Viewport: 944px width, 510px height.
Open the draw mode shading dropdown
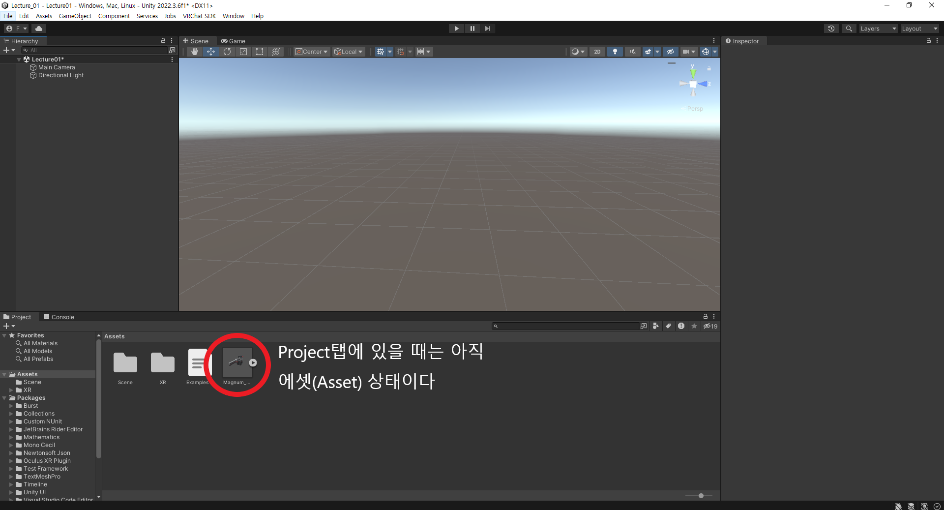(578, 52)
